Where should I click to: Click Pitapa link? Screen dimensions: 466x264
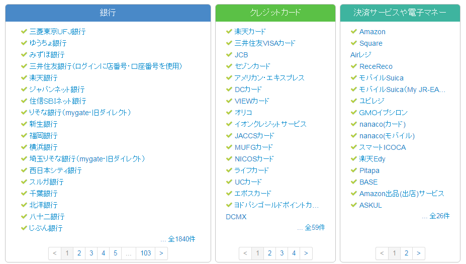coord(369,170)
